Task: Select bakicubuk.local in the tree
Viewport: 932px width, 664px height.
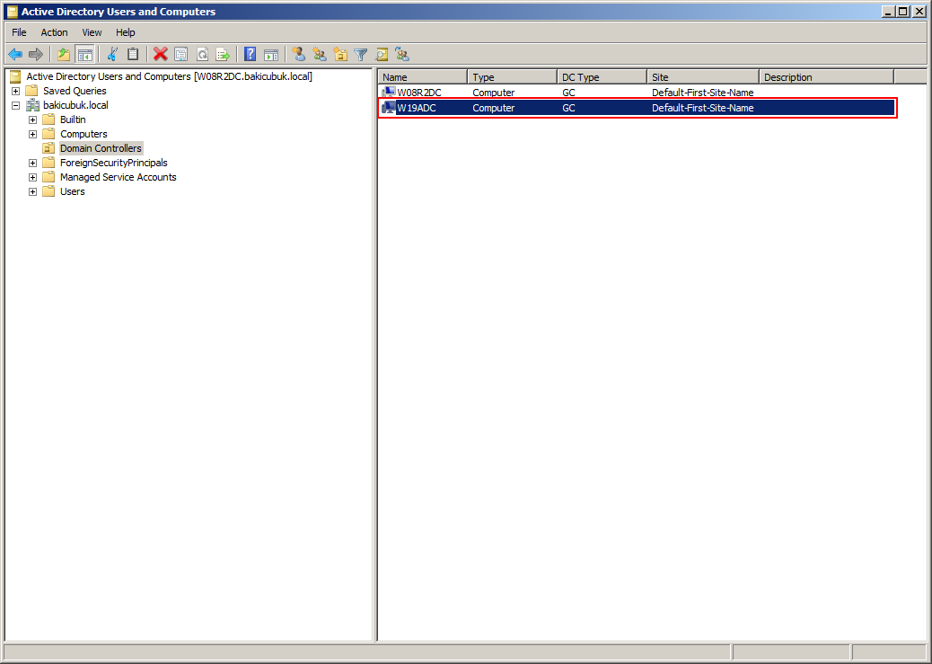Action: (75, 105)
